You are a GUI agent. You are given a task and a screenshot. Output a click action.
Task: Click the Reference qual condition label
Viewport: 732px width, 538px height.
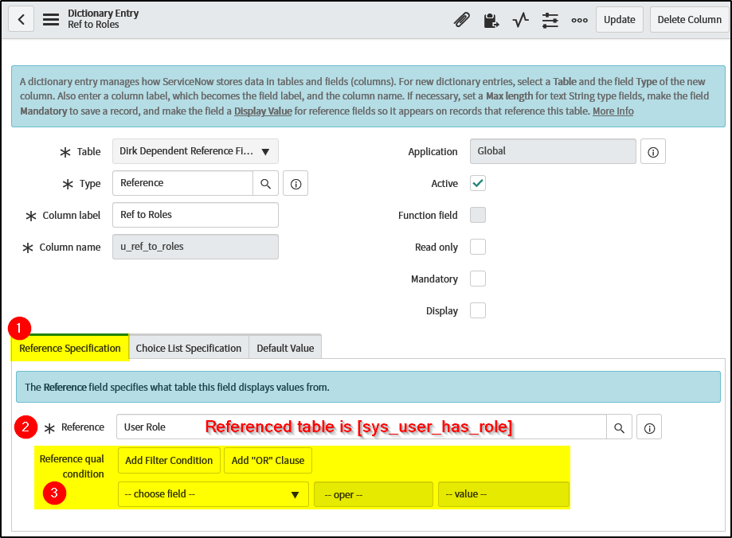pos(72,466)
